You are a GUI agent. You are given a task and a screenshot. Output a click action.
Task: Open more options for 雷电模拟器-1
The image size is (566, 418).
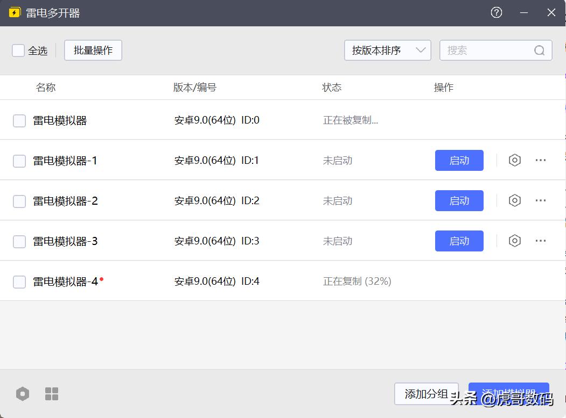pyautogui.click(x=541, y=160)
